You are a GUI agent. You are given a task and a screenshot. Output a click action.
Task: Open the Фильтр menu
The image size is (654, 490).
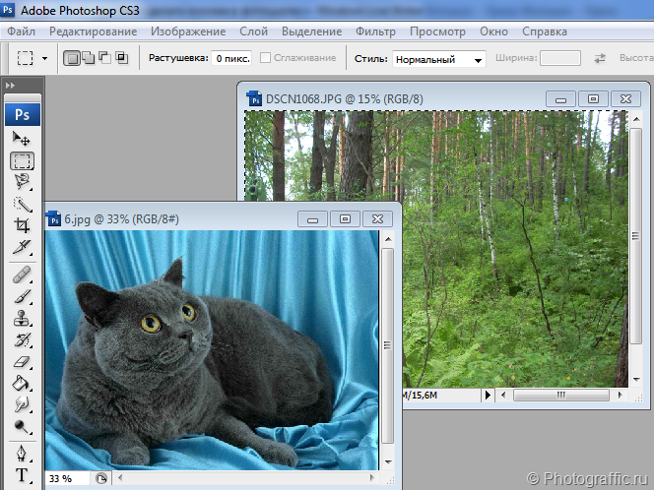[x=375, y=31]
